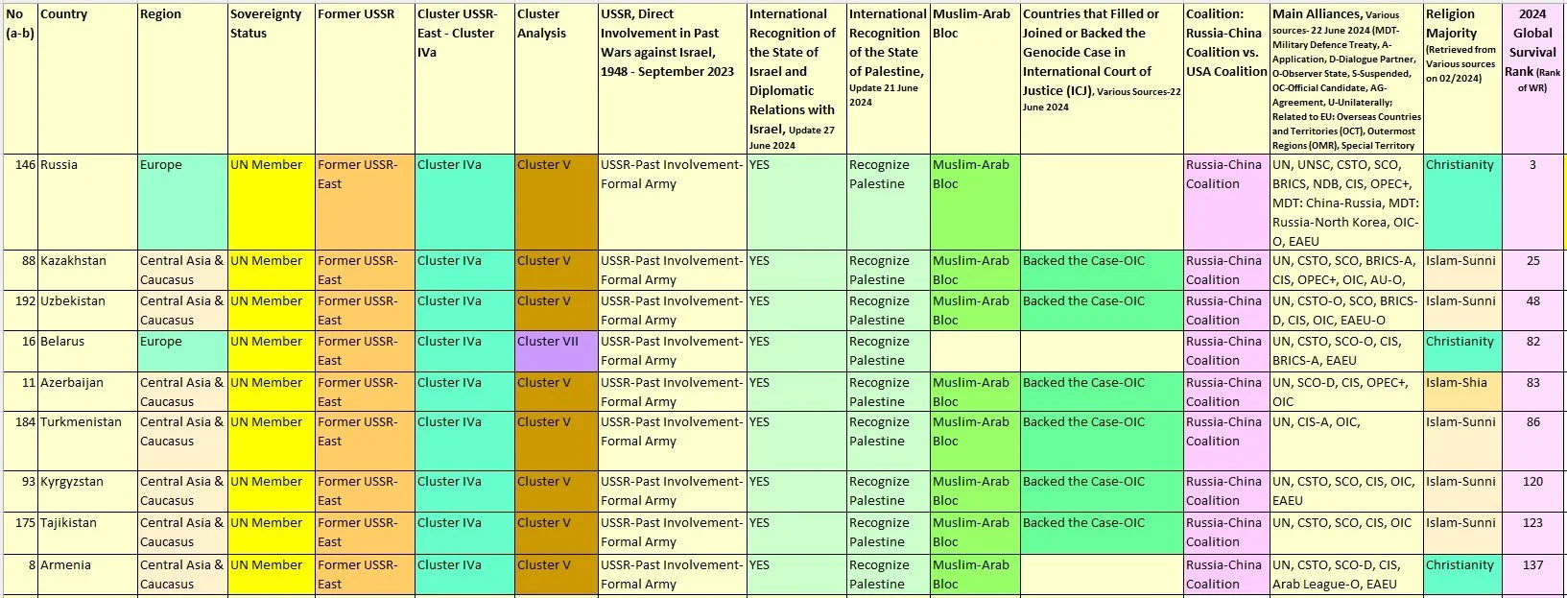The image size is (1567, 598).
Task: Select survival rank 82 for Belarus
Action: [1532, 350]
